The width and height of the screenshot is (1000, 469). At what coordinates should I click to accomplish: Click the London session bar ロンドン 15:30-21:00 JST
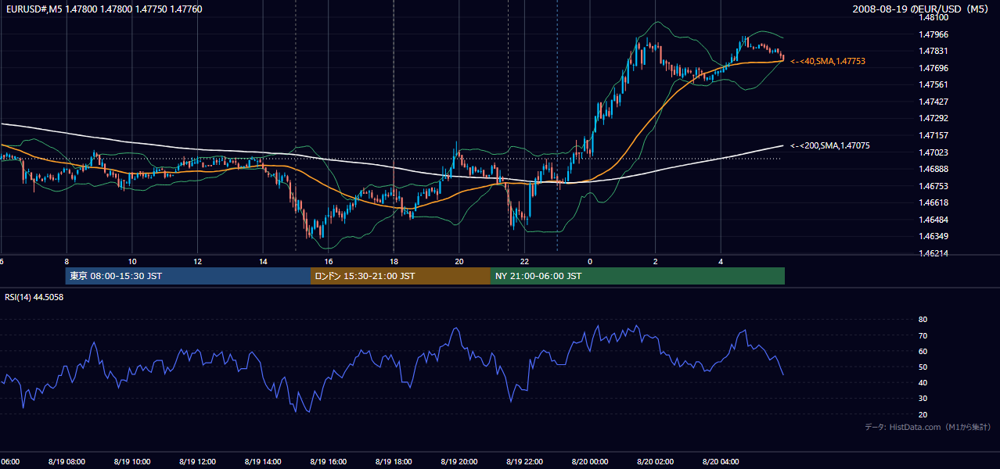tap(401, 276)
